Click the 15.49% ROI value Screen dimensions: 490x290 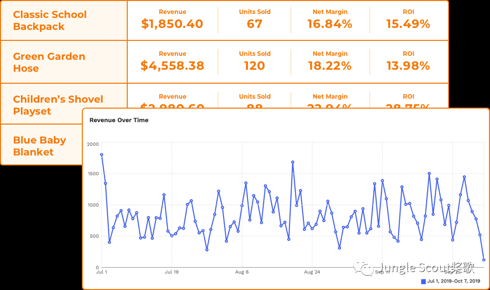pos(408,24)
